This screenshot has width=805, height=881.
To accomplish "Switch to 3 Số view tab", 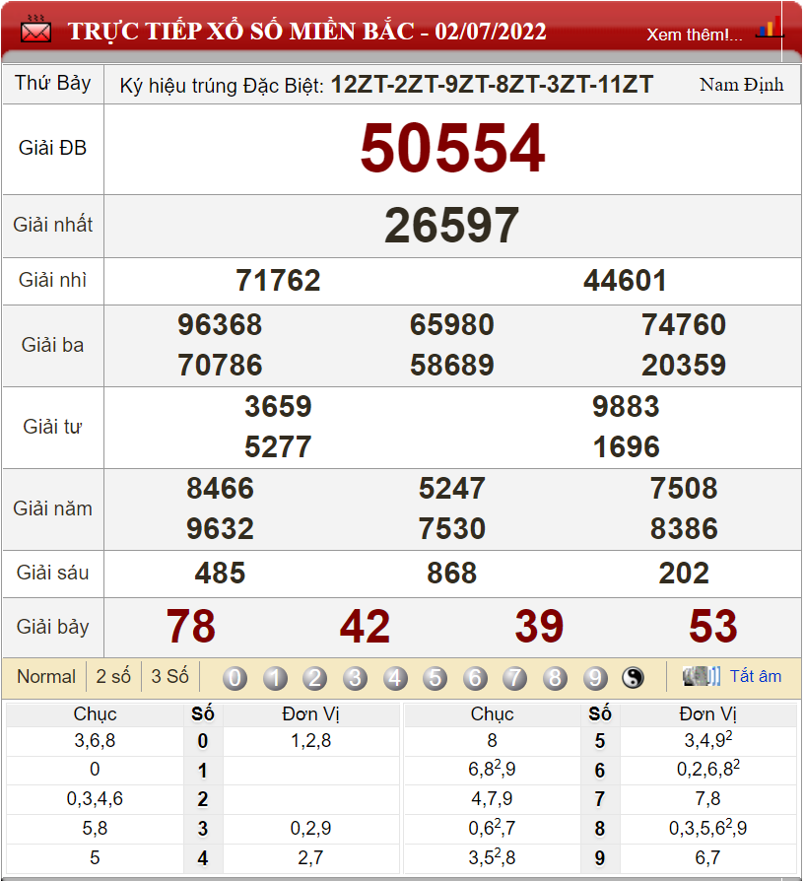I will pyautogui.click(x=170, y=676).
